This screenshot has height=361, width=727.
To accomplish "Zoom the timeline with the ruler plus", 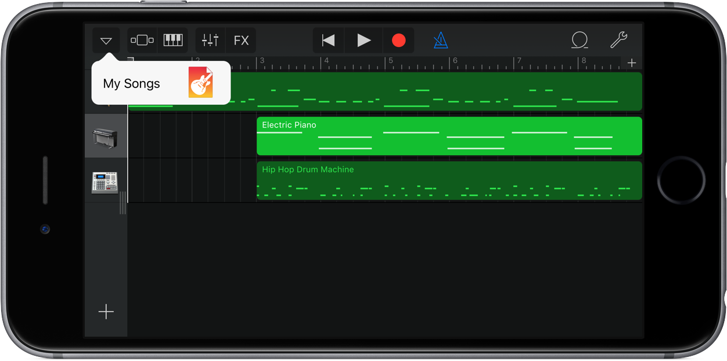I will 632,63.
